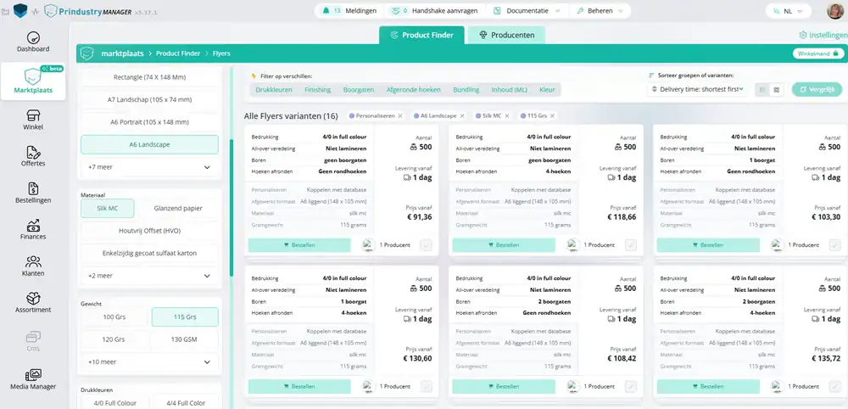Filter differences by Kleur

point(547,90)
